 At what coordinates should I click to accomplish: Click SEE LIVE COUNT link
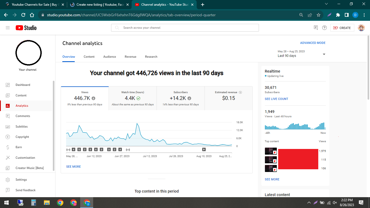pos(276,99)
